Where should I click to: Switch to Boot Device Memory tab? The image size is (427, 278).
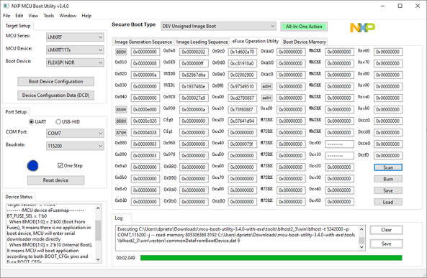click(x=305, y=42)
